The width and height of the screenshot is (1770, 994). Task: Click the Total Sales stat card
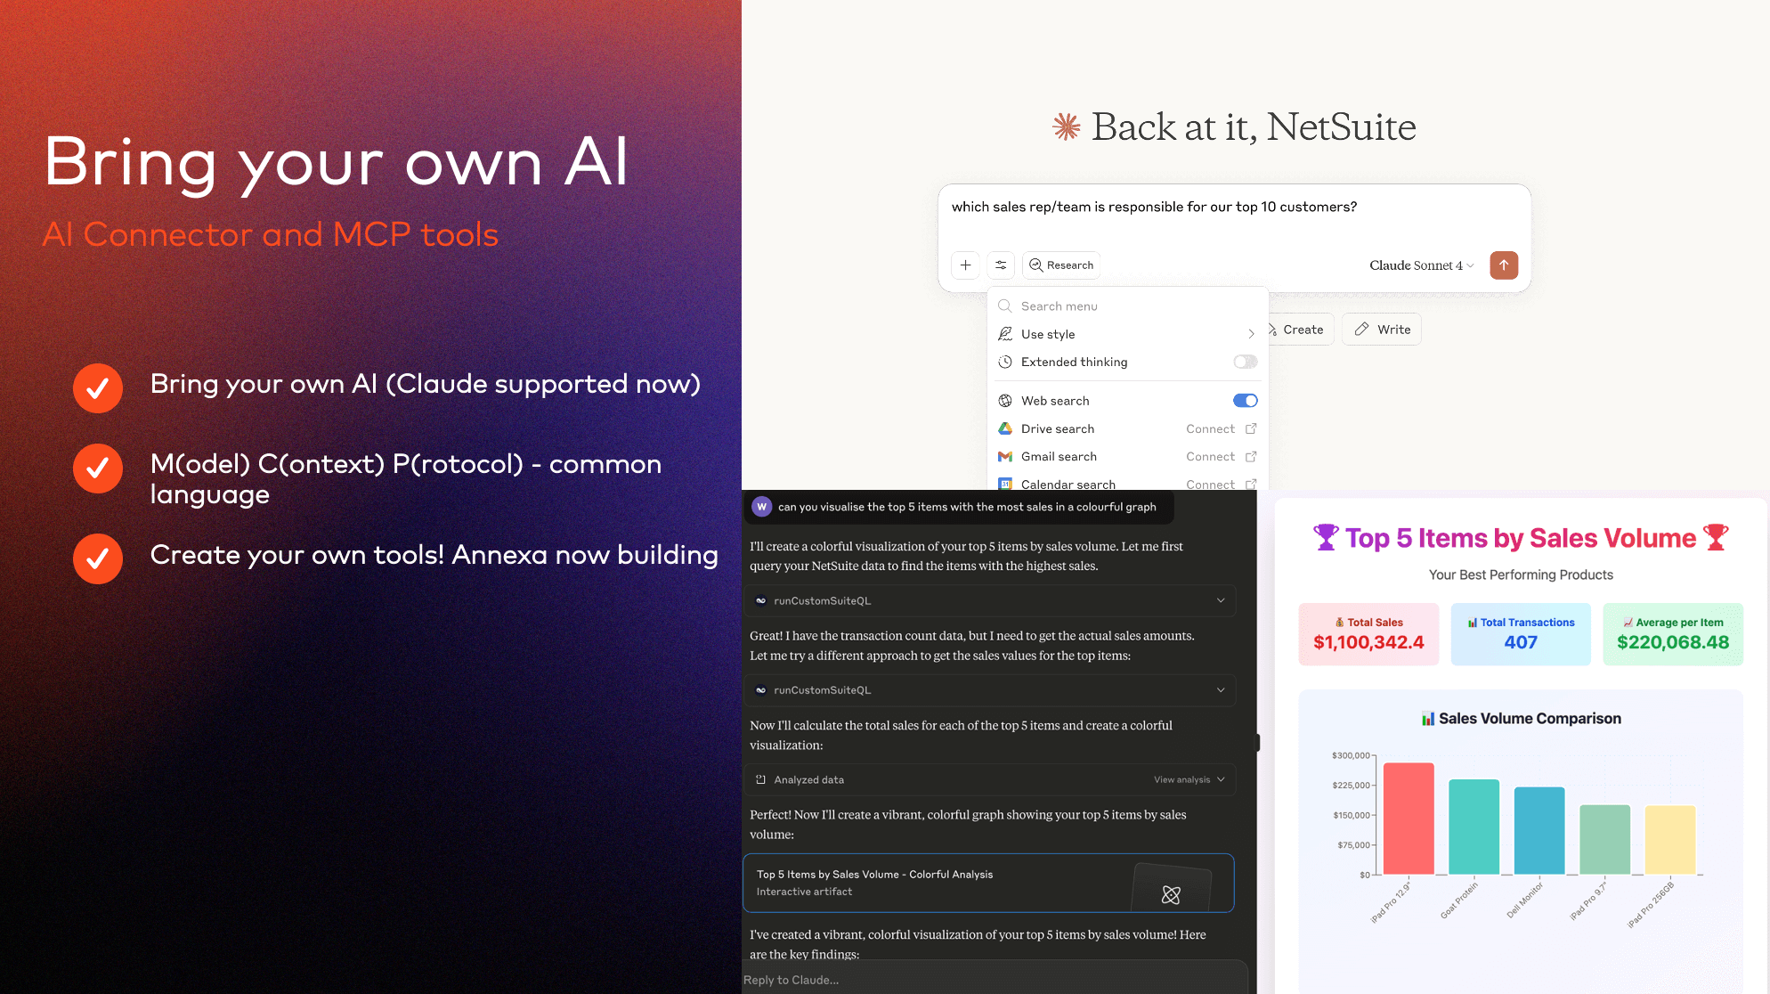pyautogui.click(x=1368, y=634)
